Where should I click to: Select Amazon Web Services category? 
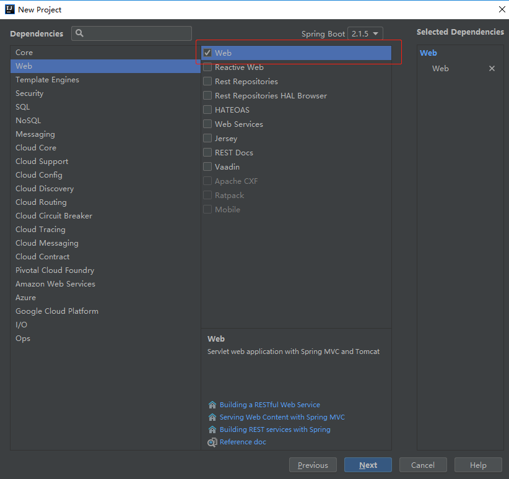pyautogui.click(x=105, y=284)
